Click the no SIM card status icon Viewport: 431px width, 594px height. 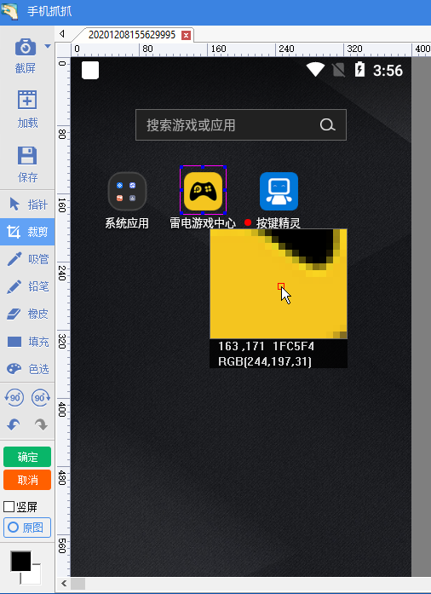click(x=338, y=70)
